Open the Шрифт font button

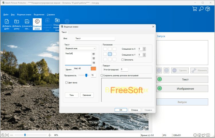[x=69, y=69]
